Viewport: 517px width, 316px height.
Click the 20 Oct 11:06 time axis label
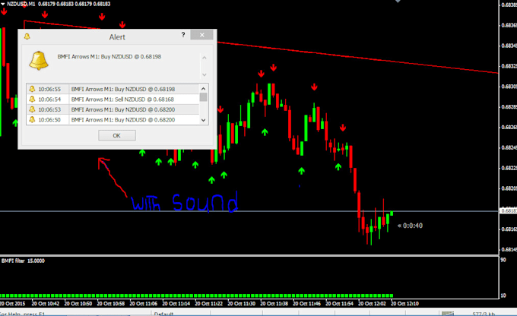click(x=144, y=304)
